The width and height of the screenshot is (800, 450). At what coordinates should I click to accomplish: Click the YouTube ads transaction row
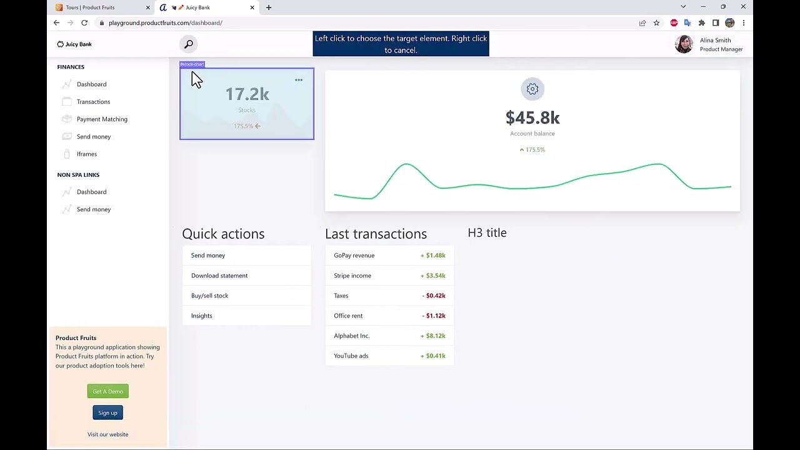[x=390, y=356]
